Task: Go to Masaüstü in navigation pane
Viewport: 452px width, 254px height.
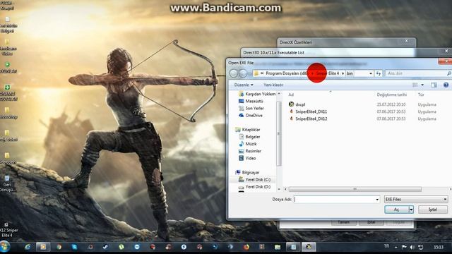Action: coord(251,101)
